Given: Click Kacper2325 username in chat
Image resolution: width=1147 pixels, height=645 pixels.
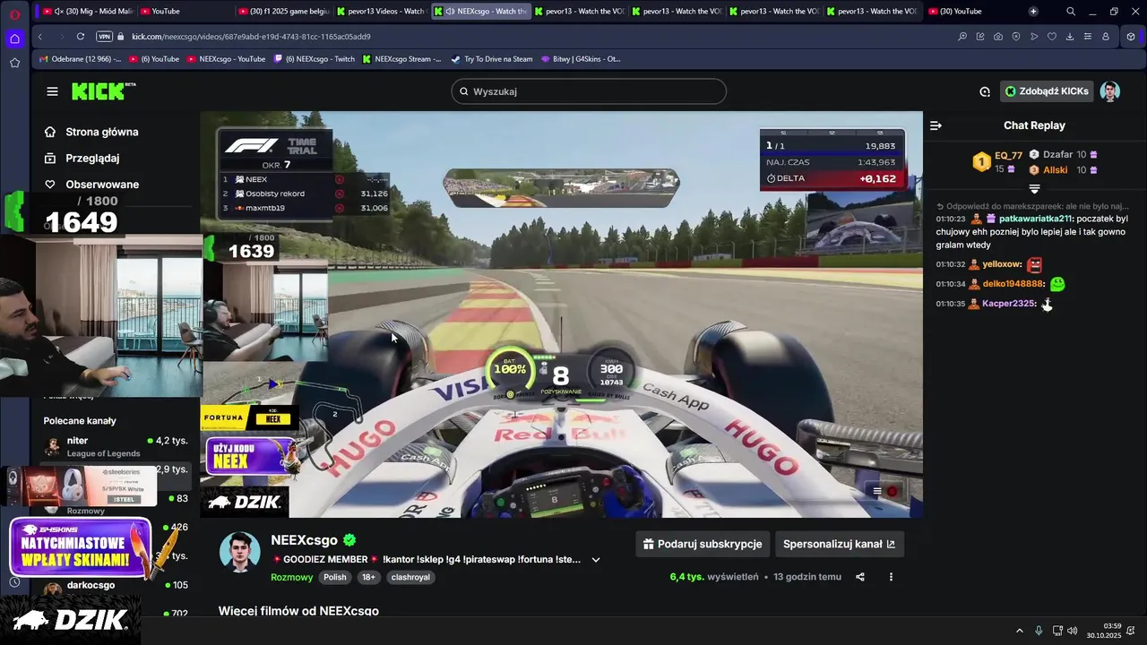Looking at the screenshot, I should tap(1009, 304).
